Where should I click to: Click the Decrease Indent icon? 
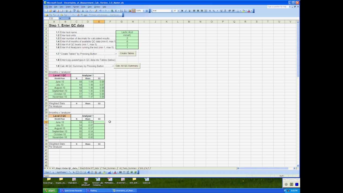click(x=230, y=11)
